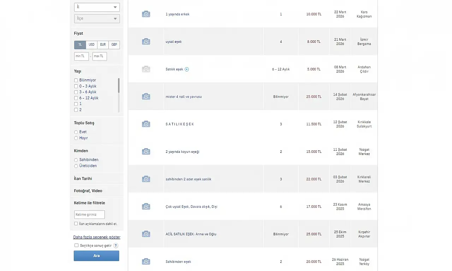The width and height of the screenshot is (452, 271).
Task: Open the 'İlçe' district dropdown
Action: click(x=97, y=18)
